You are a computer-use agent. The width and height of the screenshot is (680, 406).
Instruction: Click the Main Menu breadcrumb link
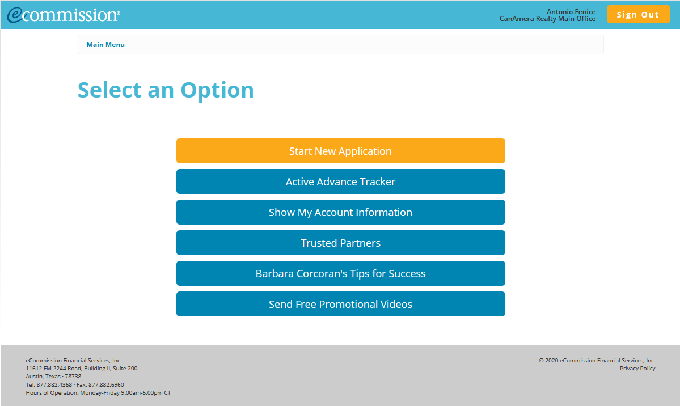105,44
